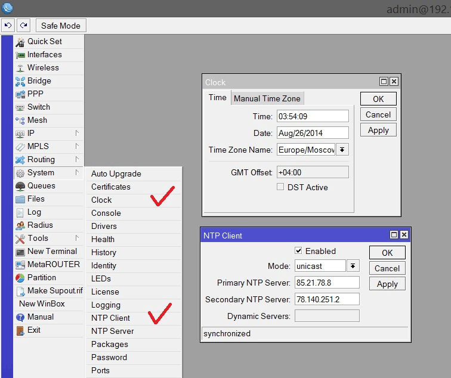This screenshot has height=378, width=451.
Task: Click Apply in the NTP Client window
Action: coord(387,284)
